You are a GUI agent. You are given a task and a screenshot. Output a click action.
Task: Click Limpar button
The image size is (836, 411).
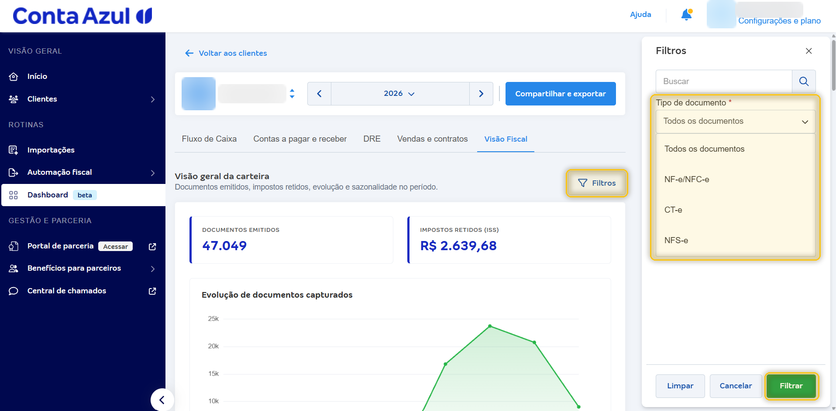680,386
